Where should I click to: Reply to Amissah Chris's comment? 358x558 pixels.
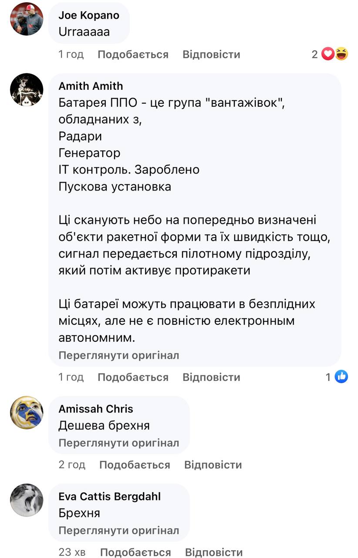(x=213, y=465)
